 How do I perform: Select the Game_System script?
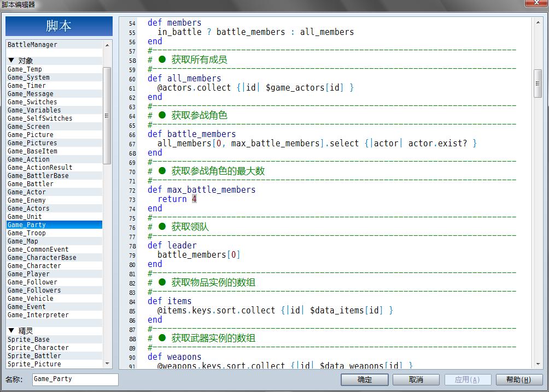point(54,78)
